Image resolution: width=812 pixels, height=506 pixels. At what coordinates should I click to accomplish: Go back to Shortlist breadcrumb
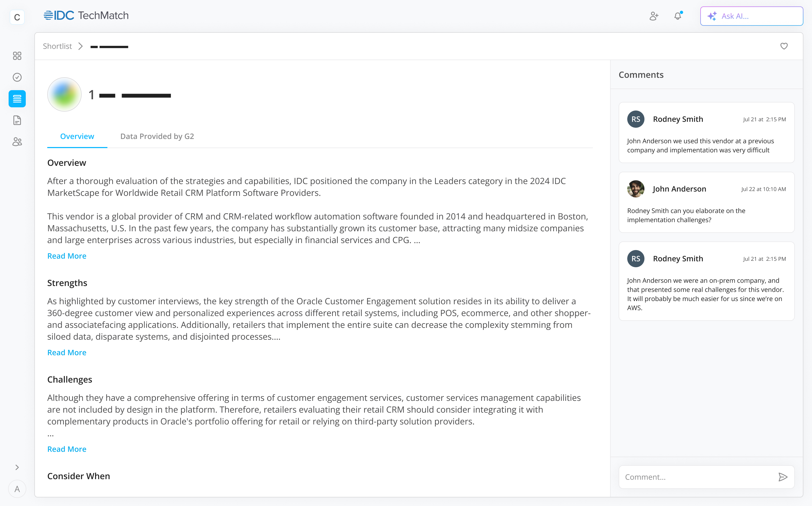57,46
